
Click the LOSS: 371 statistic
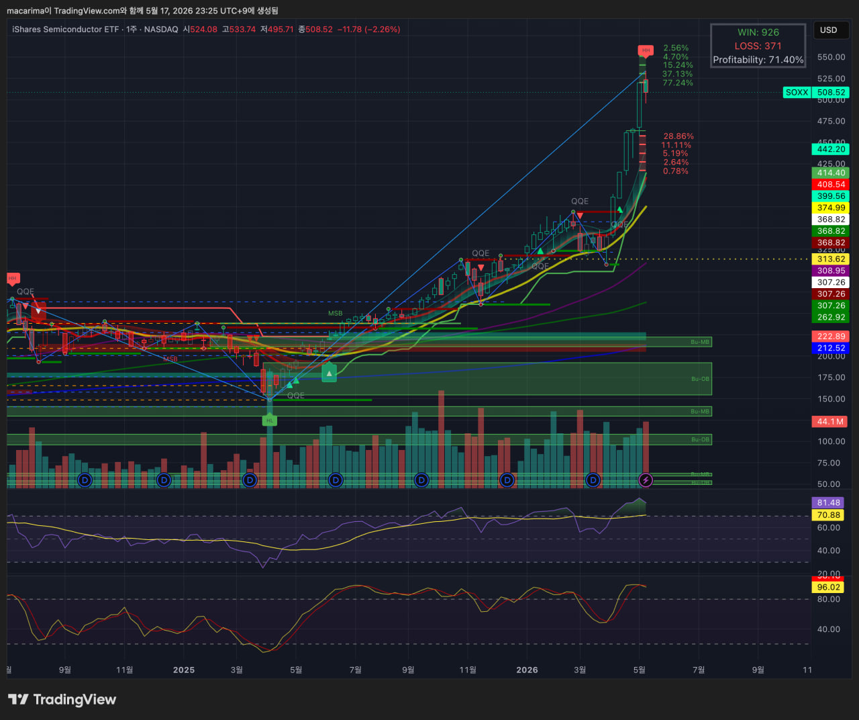point(758,46)
